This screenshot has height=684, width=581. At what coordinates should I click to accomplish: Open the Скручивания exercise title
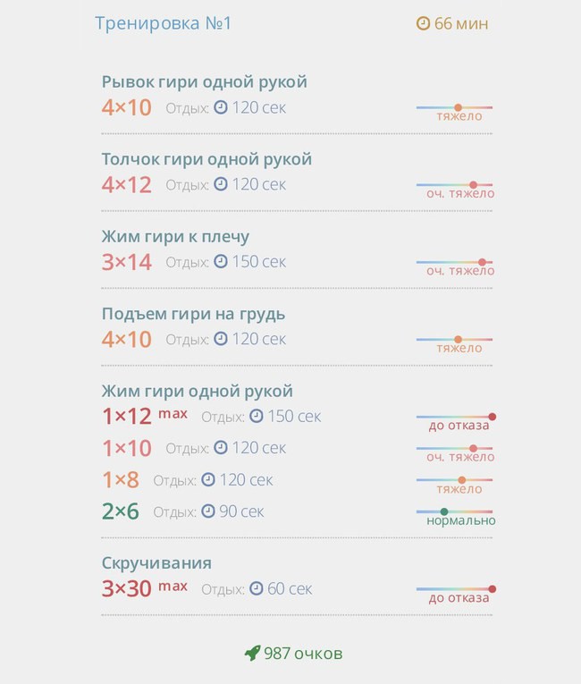pyautogui.click(x=156, y=563)
